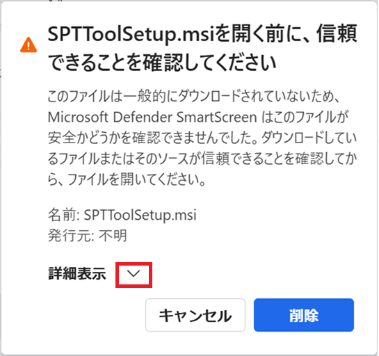Click the Microsoft Defender SmartScreen text
This screenshot has width=379, height=356.
pyautogui.click(x=152, y=117)
